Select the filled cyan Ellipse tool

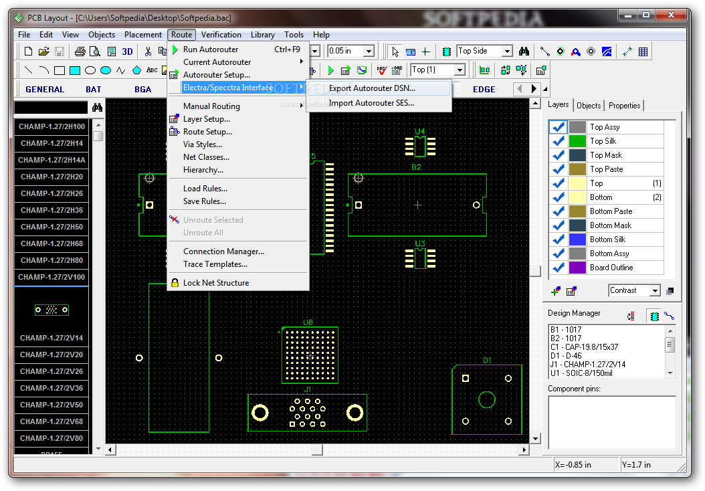click(x=106, y=70)
